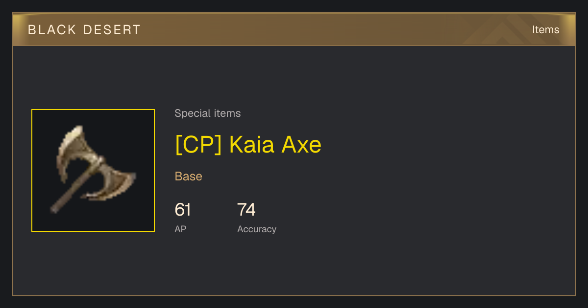The image size is (588, 308).
Task: Click the BLACK DESERT title
Action: pyautogui.click(x=84, y=29)
